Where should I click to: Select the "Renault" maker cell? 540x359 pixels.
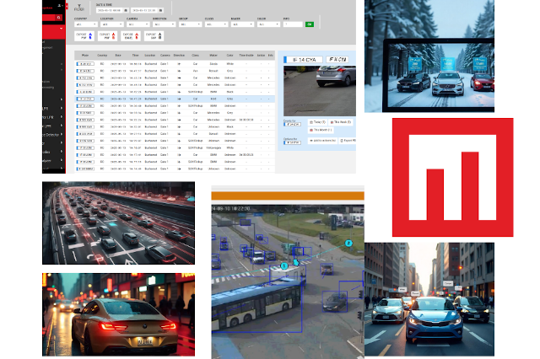(x=213, y=71)
